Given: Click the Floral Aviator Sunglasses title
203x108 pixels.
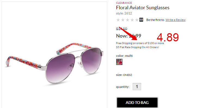Looking at the screenshot, I should click(x=143, y=8).
